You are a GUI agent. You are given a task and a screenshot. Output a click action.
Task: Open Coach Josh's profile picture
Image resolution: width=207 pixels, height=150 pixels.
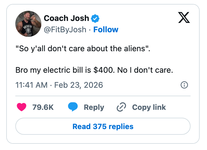coord(28,24)
